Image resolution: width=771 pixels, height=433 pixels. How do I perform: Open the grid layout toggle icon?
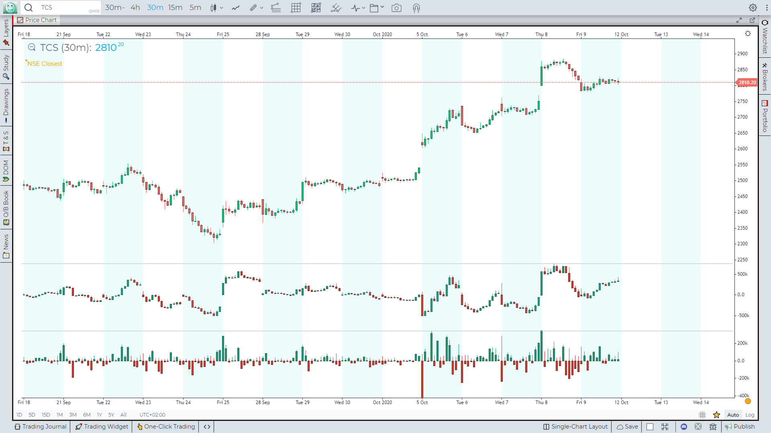pyautogui.click(x=296, y=7)
